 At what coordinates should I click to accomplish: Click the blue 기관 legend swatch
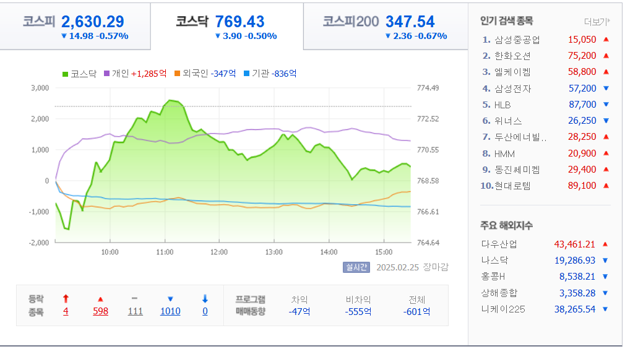click(247, 74)
